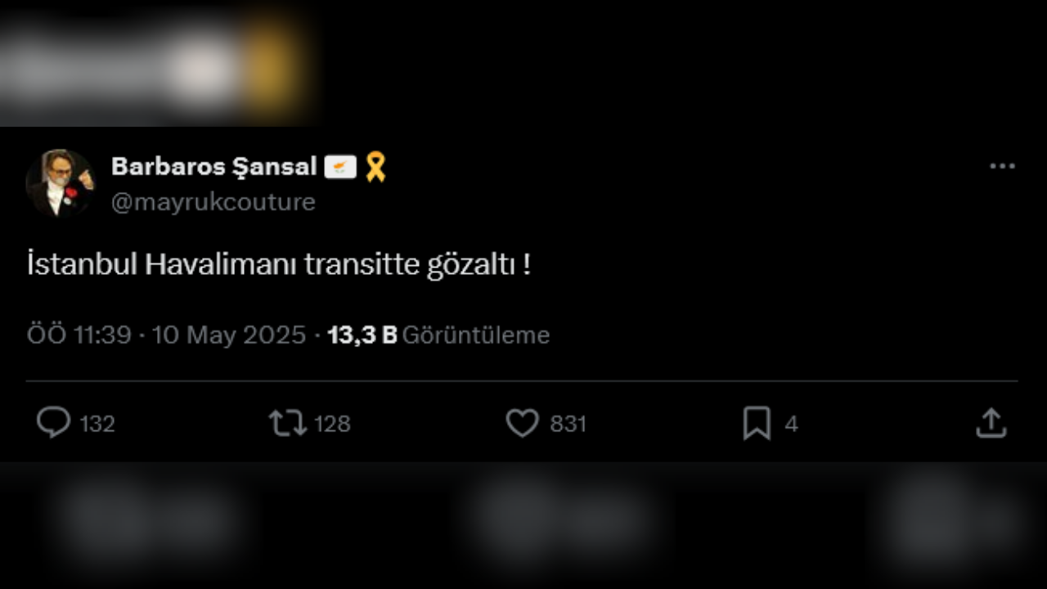Image resolution: width=1047 pixels, height=589 pixels.
Task: Open the reply icon on the tweet
Action: tap(54, 423)
